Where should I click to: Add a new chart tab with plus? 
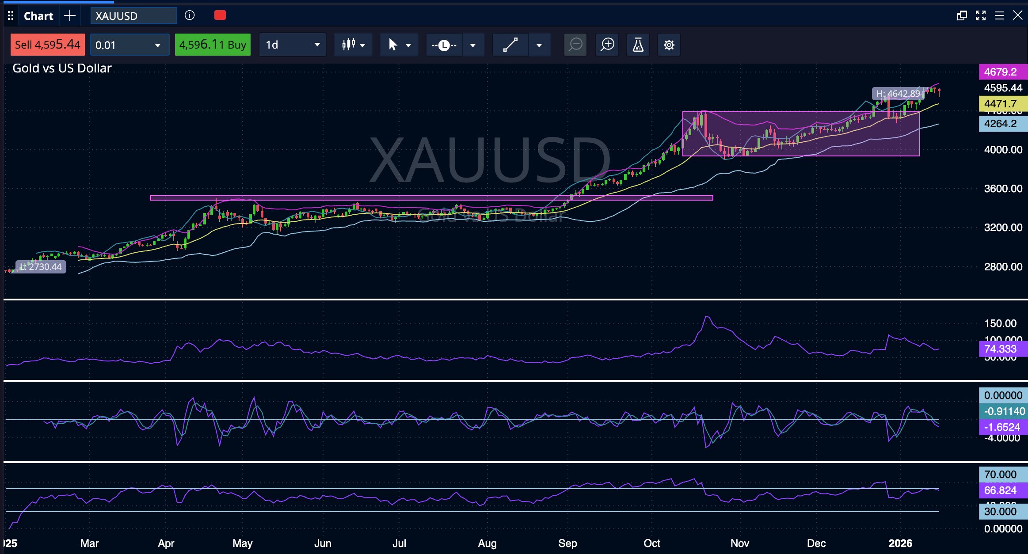70,16
